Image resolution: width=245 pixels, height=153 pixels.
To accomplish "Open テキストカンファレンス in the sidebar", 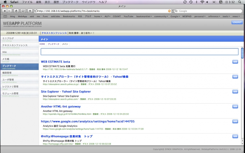I will pyautogui.click(x=20, y=46).
